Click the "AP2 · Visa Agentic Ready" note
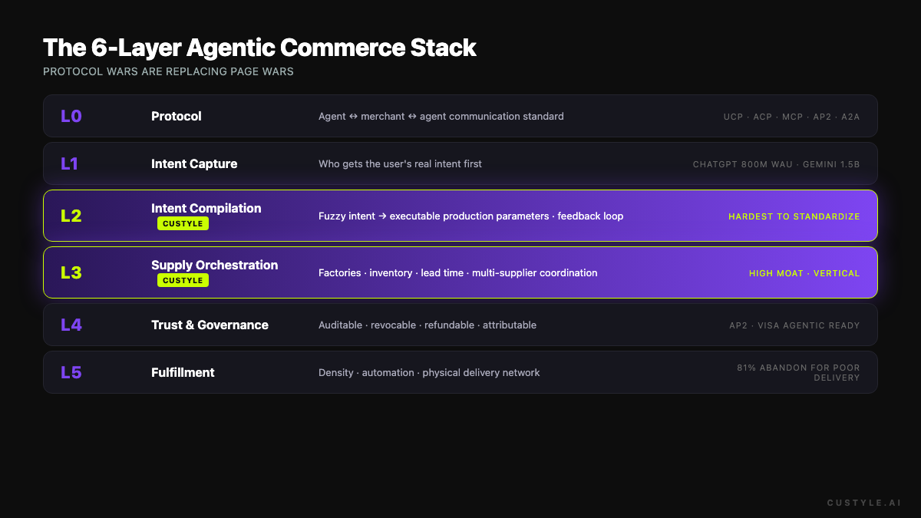Image resolution: width=921 pixels, height=518 pixels. (794, 325)
